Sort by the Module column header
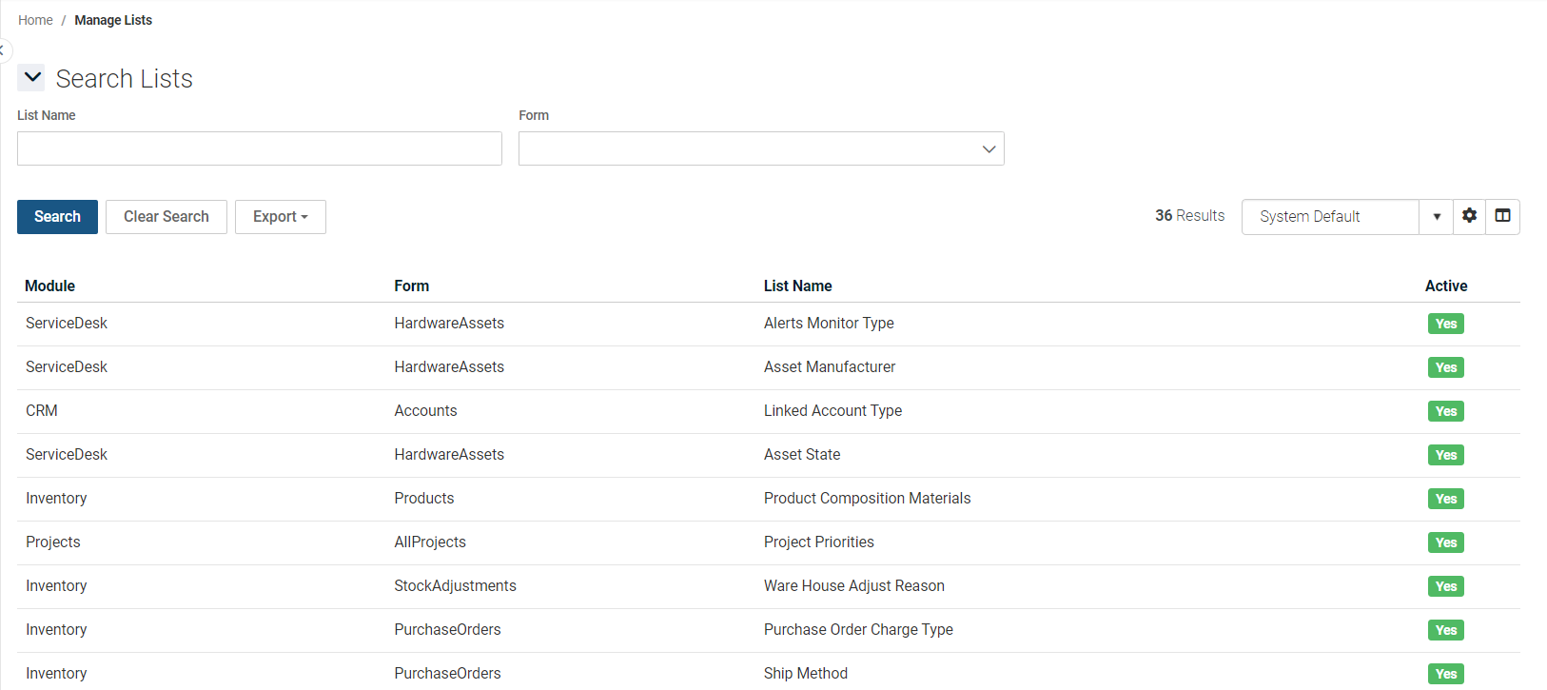 [49, 286]
